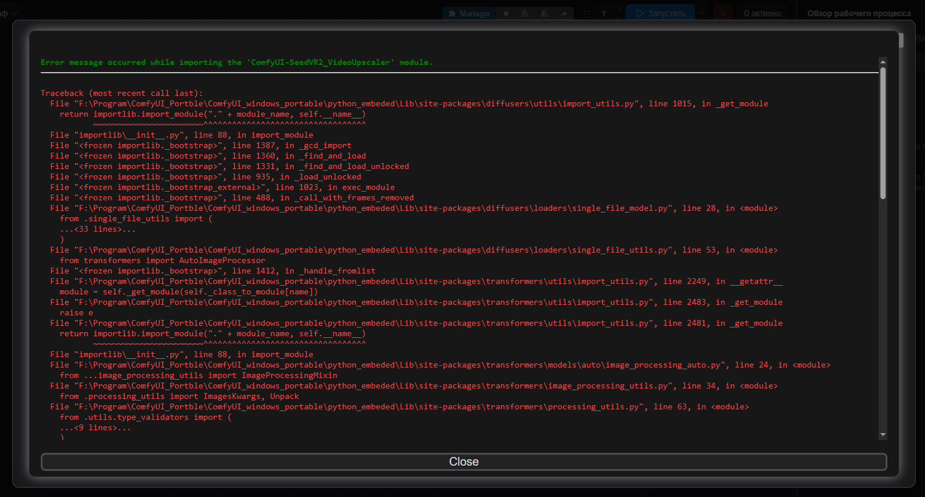Click the '...<33 lines>...' collapsed line
Image resolution: width=925 pixels, height=497 pixels.
click(98, 229)
